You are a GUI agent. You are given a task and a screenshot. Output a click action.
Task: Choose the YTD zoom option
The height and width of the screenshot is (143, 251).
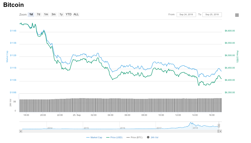point(68,14)
